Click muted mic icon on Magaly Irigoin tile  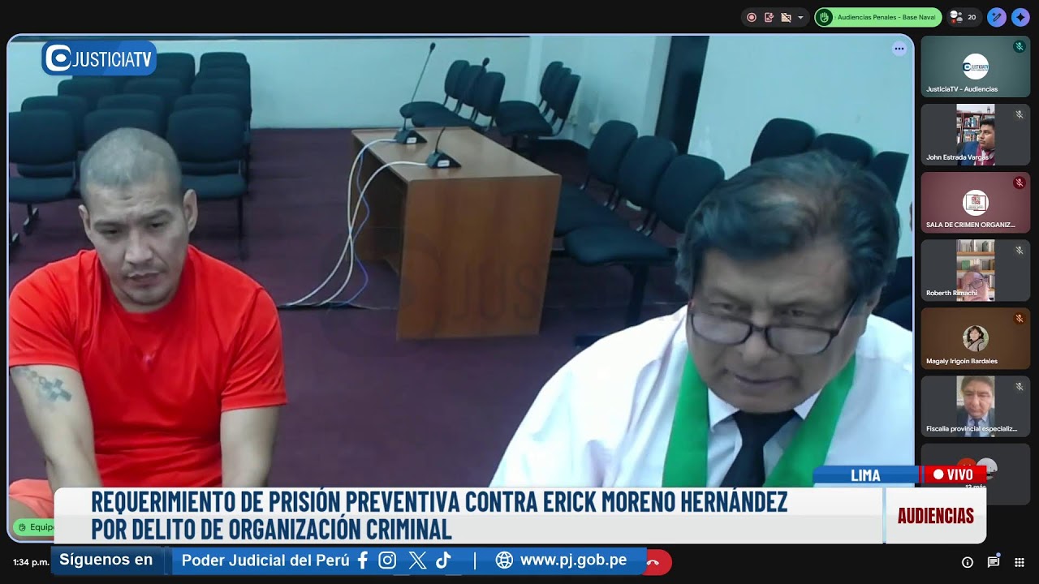(x=1019, y=319)
